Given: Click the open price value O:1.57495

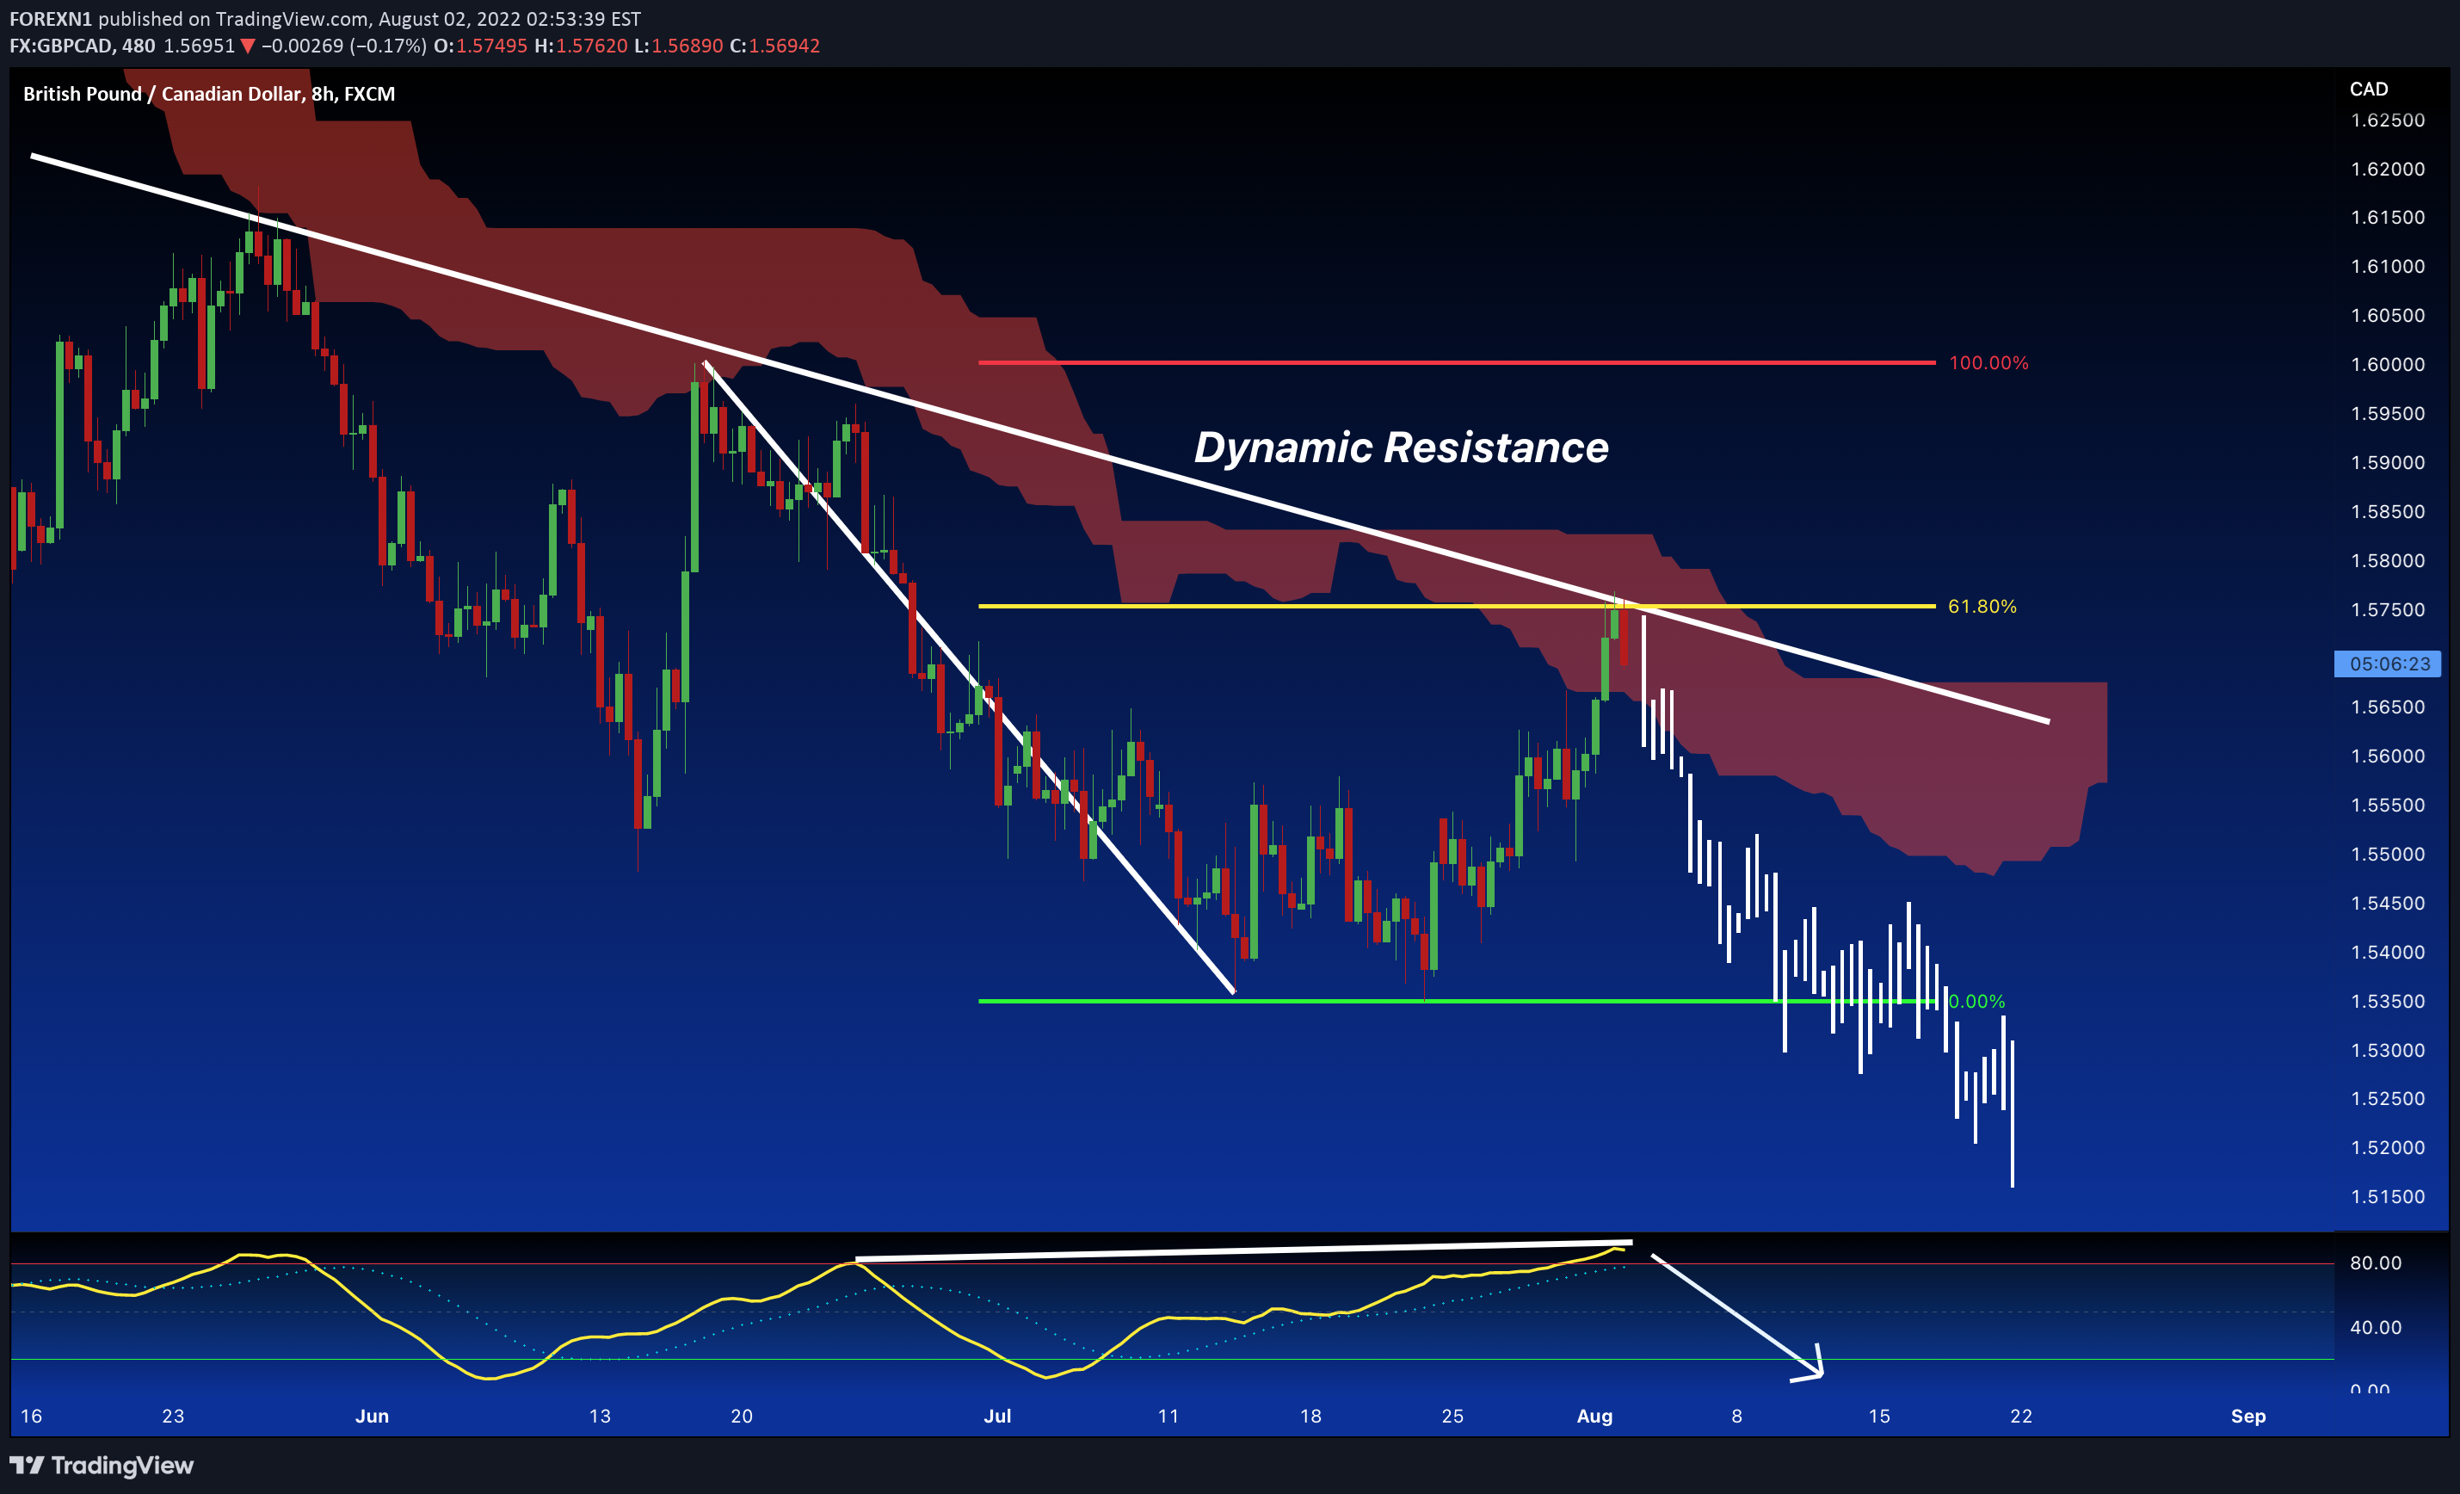Looking at the screenshot, I should [480, 46].
